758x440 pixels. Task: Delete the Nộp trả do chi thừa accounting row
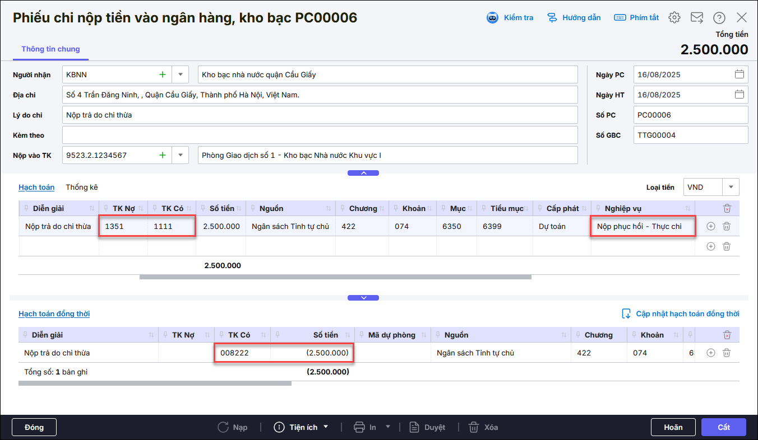pyautogui.click(x=727, y=227)
